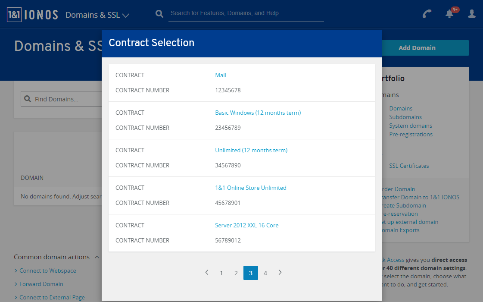Open the Domains portfolio link
This screenshot has width=483, height=302.
[x=400, y=108]
